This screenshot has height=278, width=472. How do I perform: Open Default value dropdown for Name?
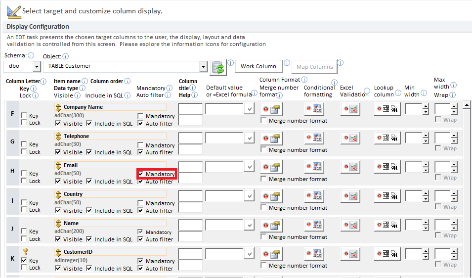coord(249,225)
